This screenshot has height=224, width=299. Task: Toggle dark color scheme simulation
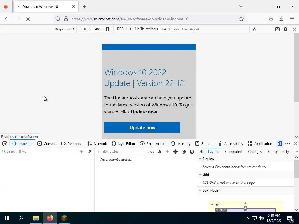(184, 152)
